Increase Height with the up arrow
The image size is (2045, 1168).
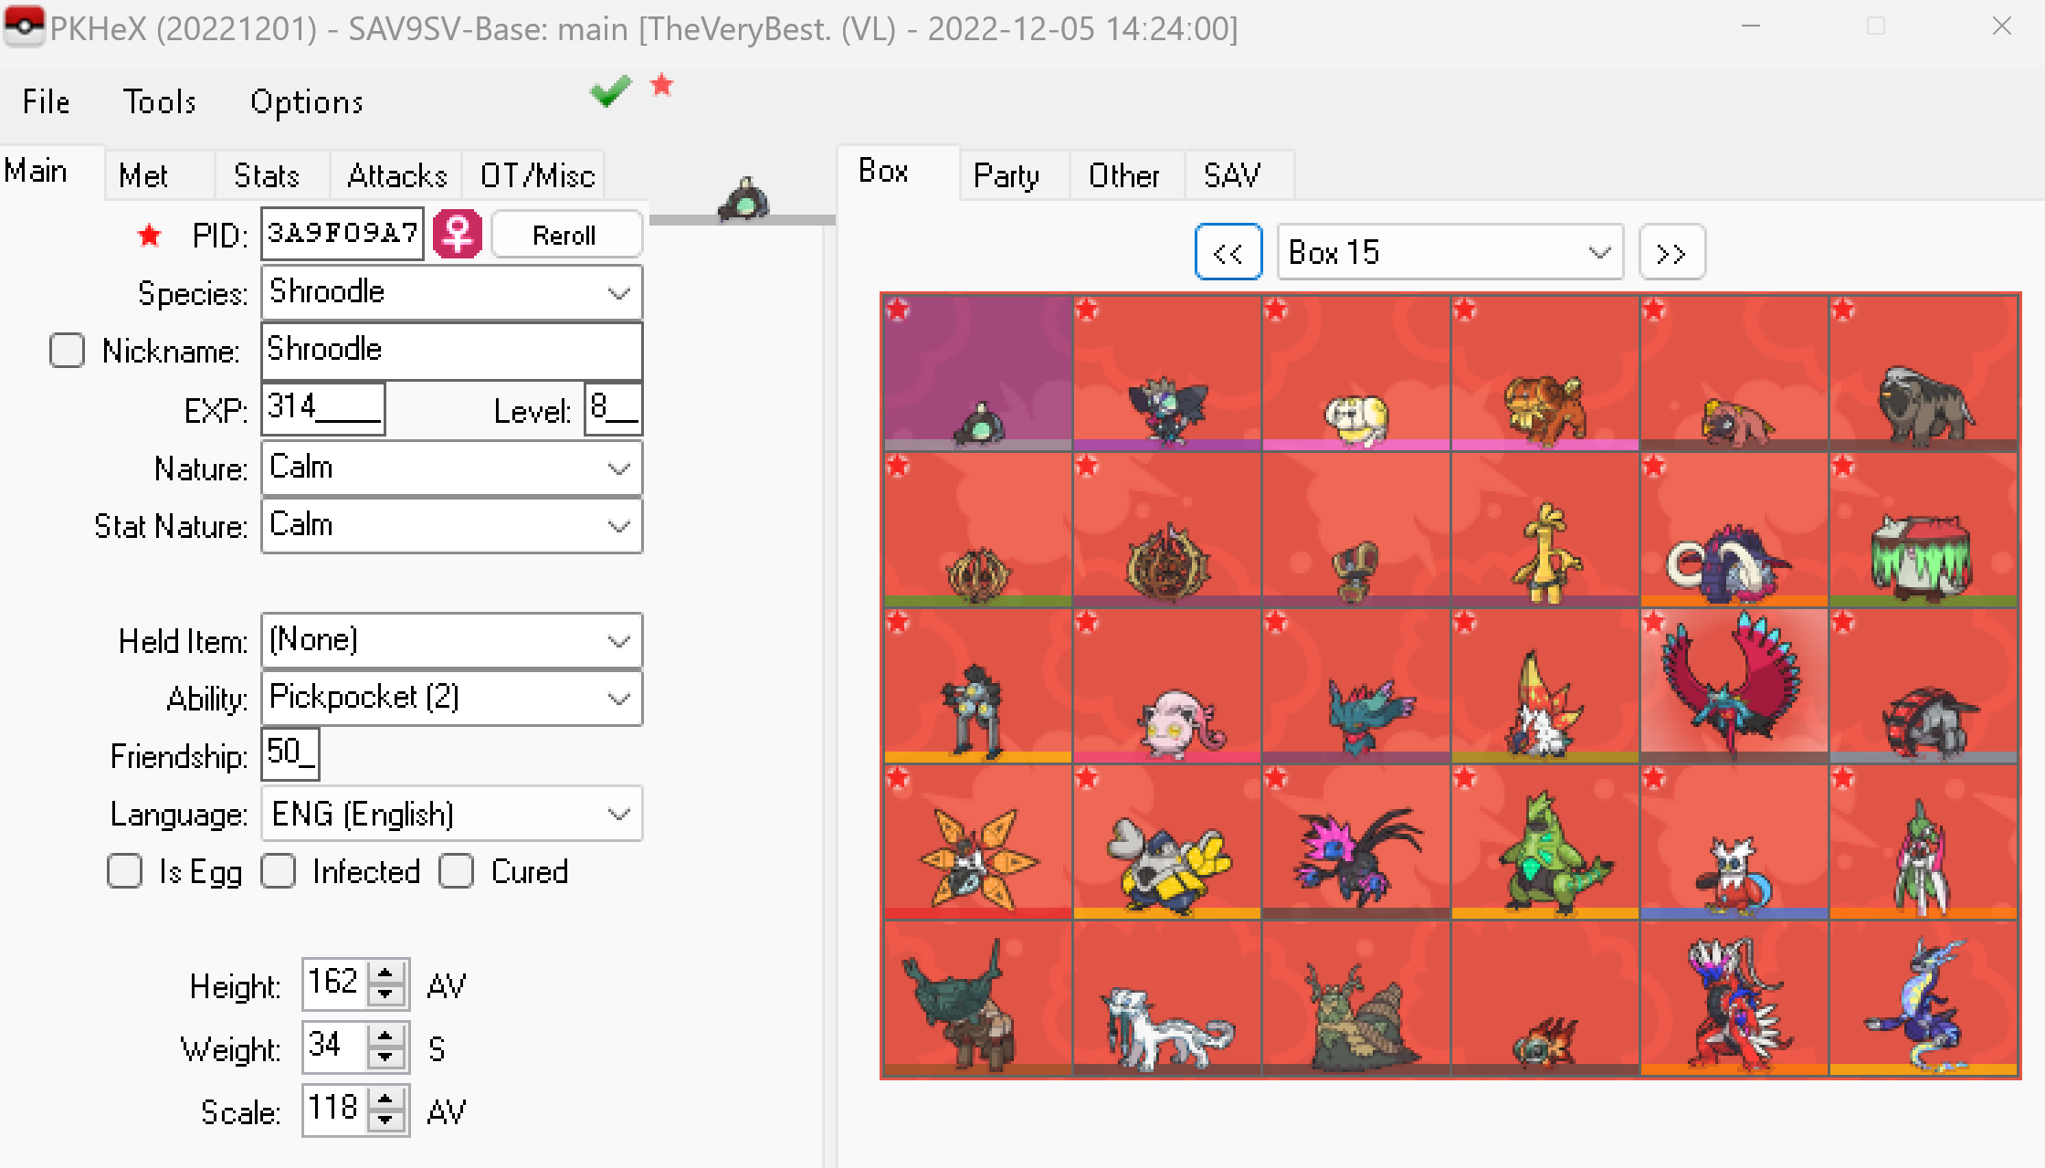(x=386, y=973)
